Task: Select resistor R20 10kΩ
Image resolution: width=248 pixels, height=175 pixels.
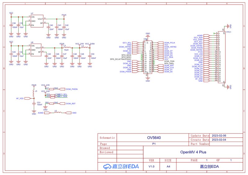Action: [52, 104]
